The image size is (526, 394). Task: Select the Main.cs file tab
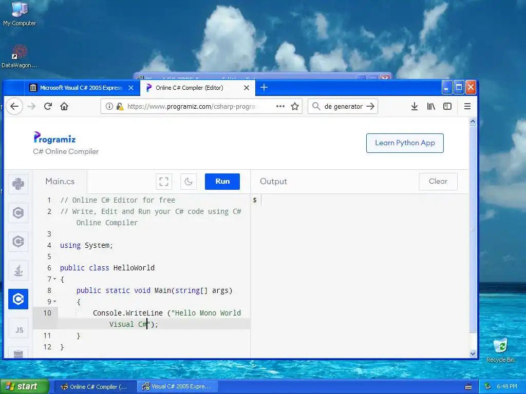[60, 181]
